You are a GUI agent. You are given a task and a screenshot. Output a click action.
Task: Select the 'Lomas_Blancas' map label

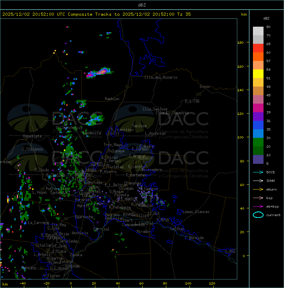[x=196, y=212]
